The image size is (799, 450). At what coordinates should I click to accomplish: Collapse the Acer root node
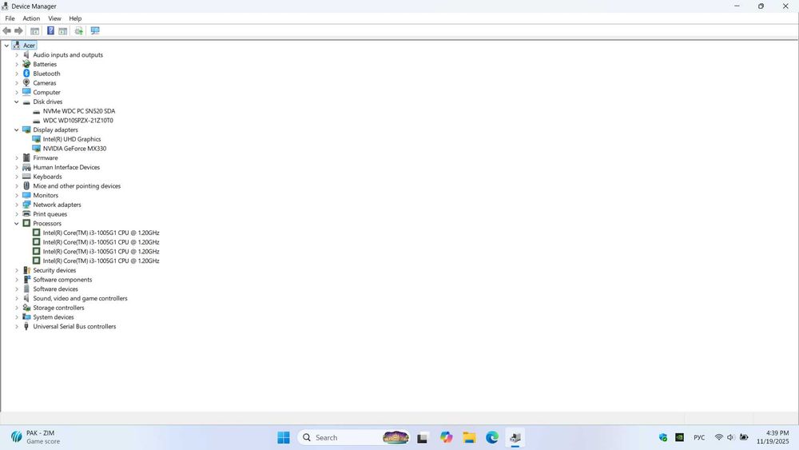(6, 46)
